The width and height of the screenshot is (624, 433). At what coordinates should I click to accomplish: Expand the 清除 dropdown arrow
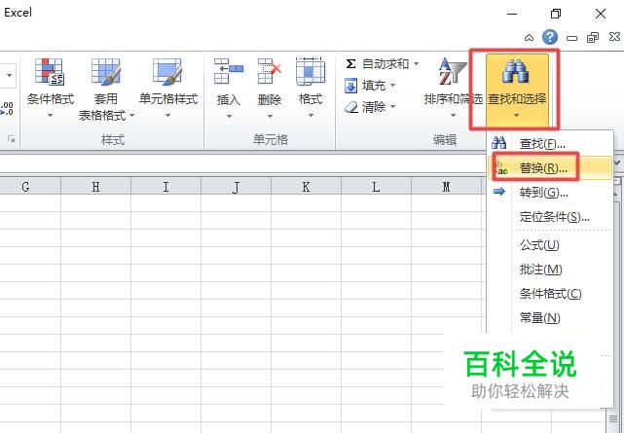(x=392, y=106)
